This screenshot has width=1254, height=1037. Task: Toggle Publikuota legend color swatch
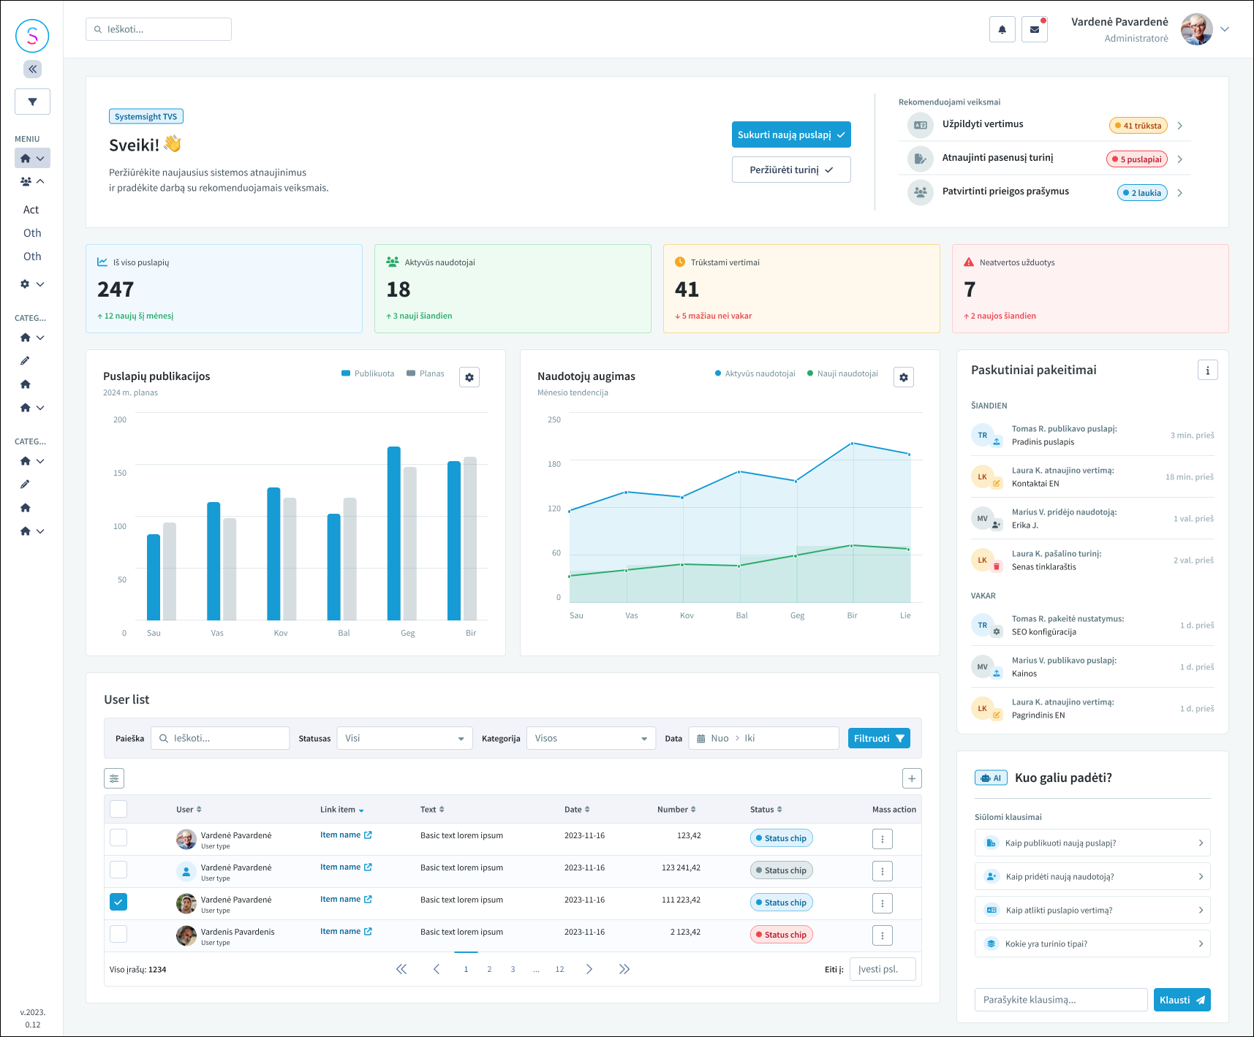(346, 373)
